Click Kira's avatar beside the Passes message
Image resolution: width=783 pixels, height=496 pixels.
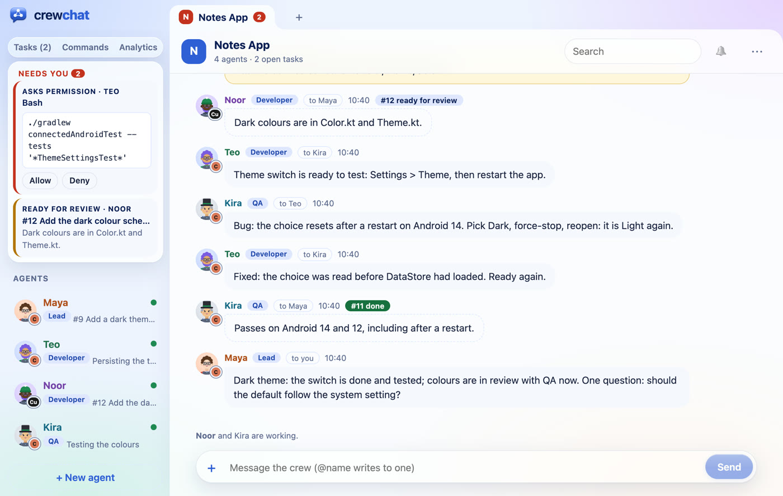207,311
